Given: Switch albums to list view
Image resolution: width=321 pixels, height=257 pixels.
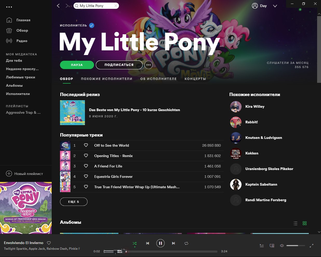Looking at the screenshot, I should pos(295,223).
